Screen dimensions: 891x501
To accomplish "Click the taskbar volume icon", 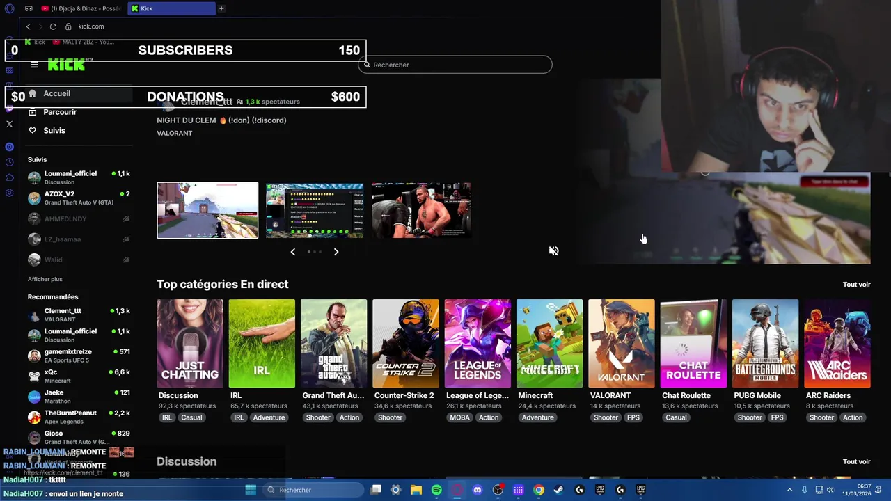I will point(830,490).
